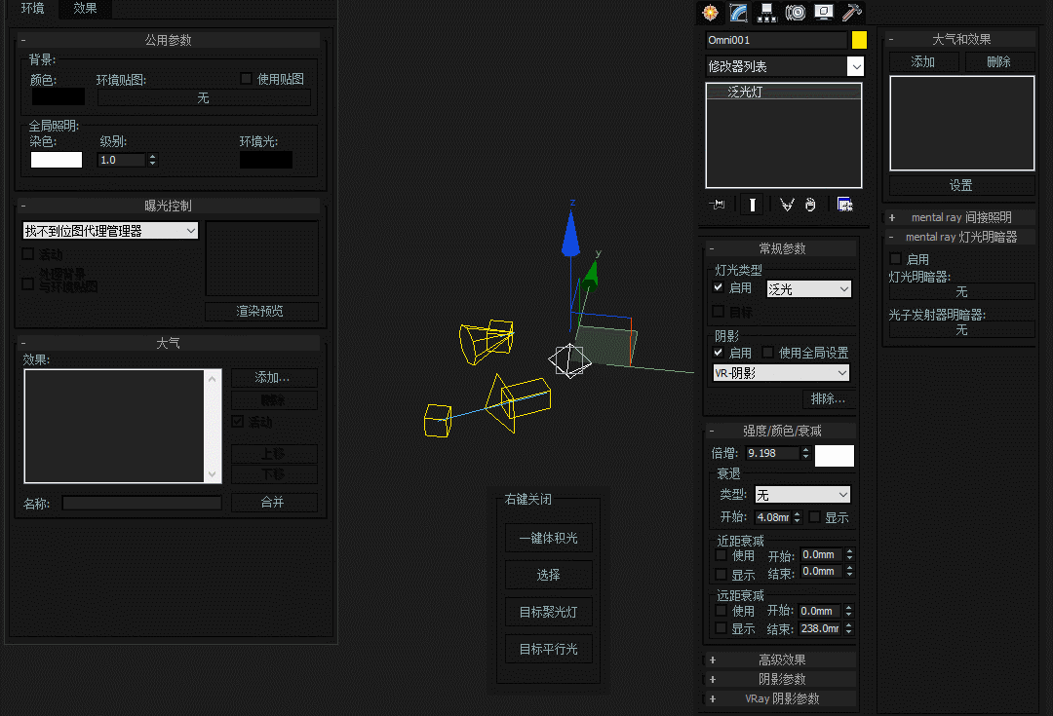Screen dimensions: 1053x716
Task: Open the Motion panel icon
Action: (796, 12)
